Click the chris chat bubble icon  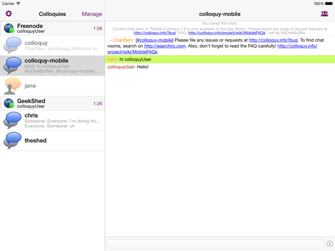pyautogui.click(x=13, y=120)
